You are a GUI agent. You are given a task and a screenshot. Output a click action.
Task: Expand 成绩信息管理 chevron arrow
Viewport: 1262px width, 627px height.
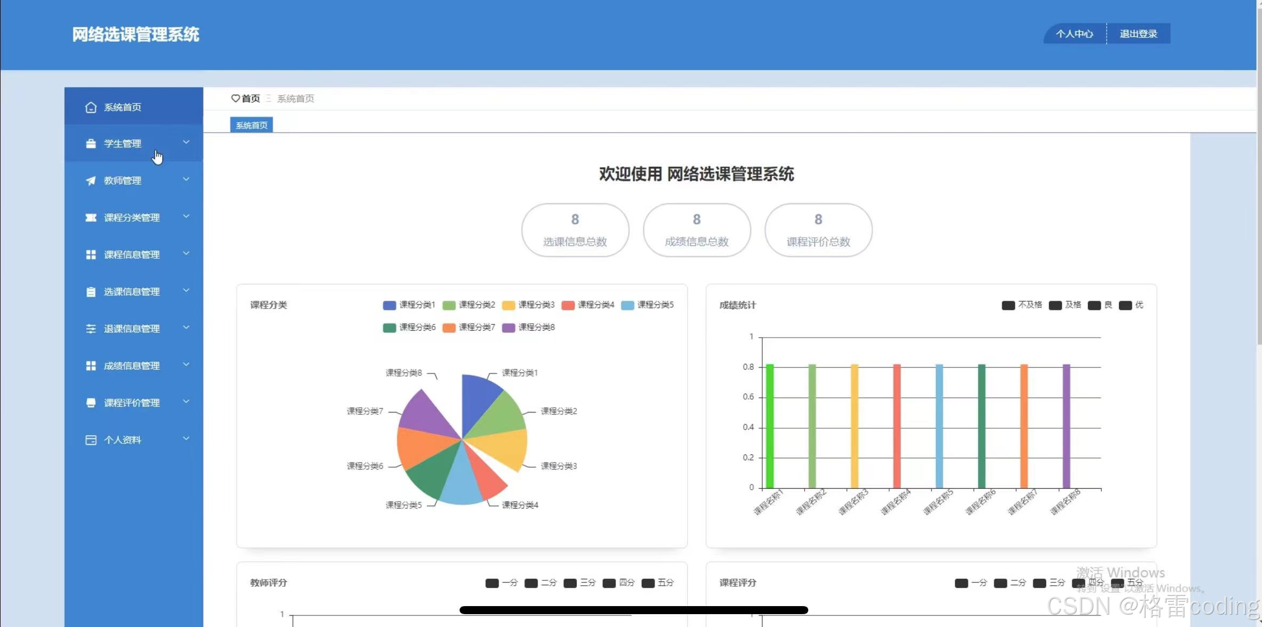(x=186, y=365)
